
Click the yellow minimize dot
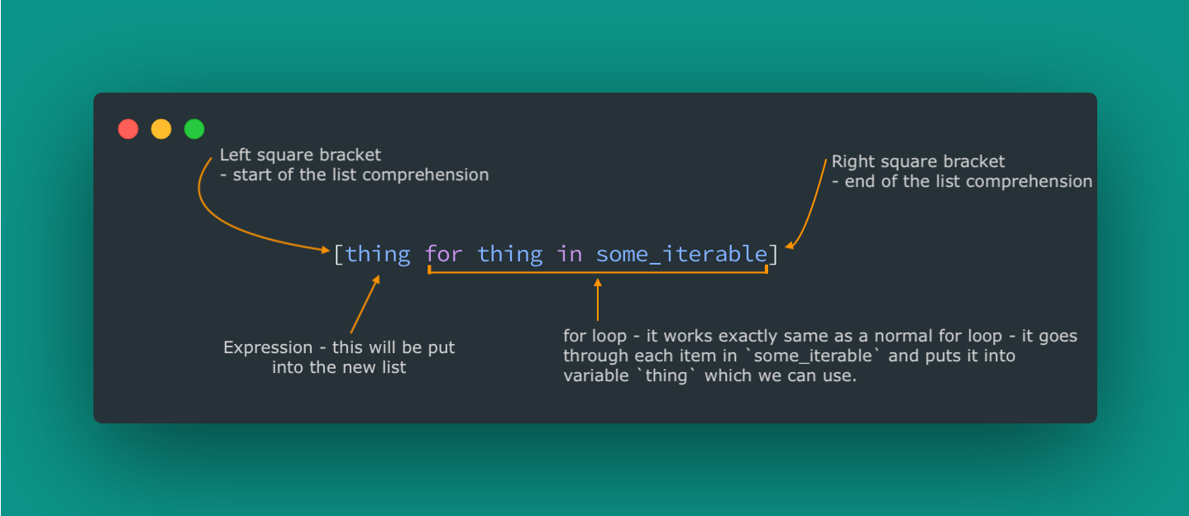[161, 129]
